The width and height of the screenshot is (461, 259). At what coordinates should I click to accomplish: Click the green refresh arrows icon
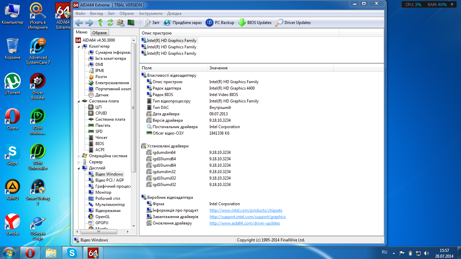(110, 23)
